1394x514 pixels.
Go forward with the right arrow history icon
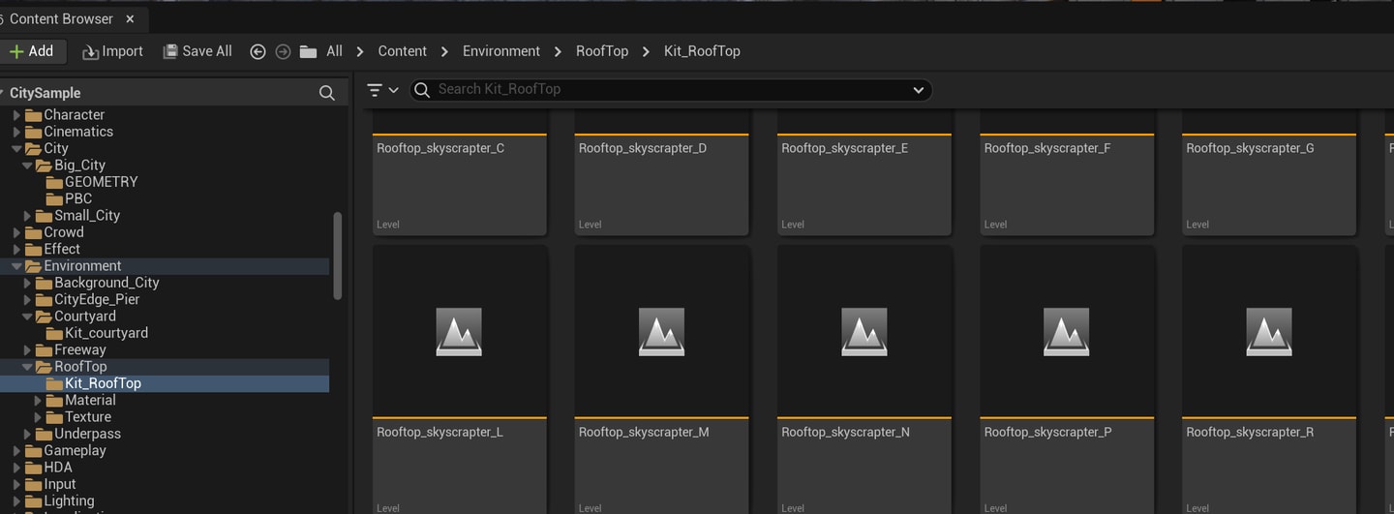pos(283,51)
